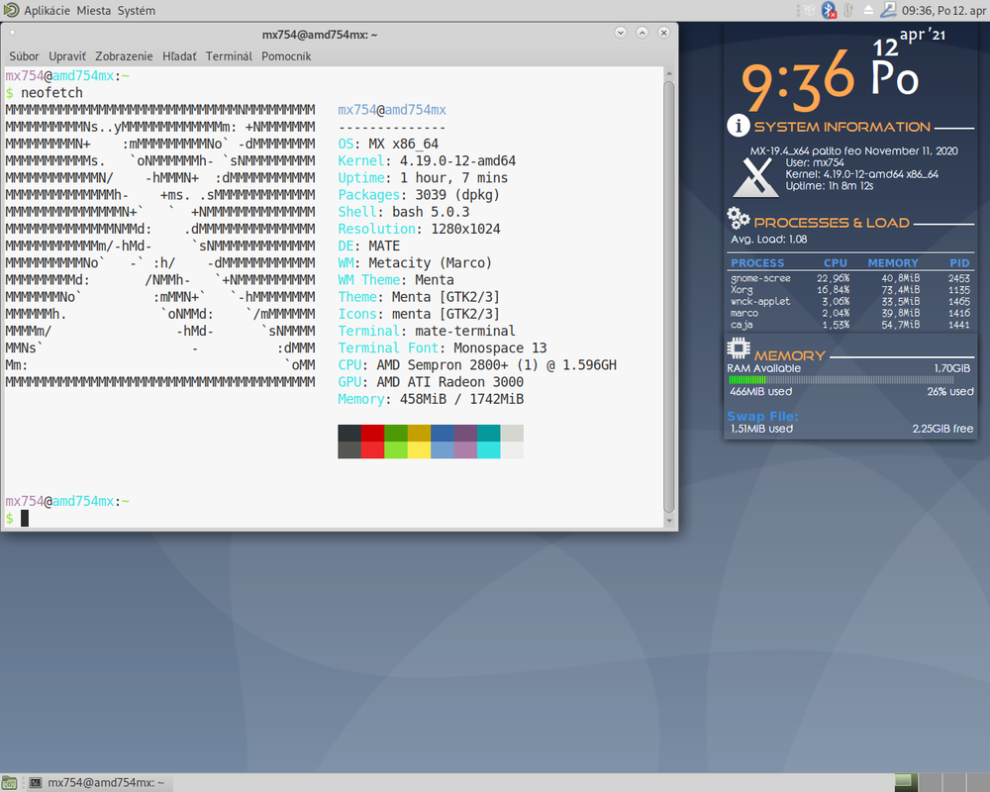Minimize the terminal window
The width and height of the screenshot is (990, 792).
(621, 33)
